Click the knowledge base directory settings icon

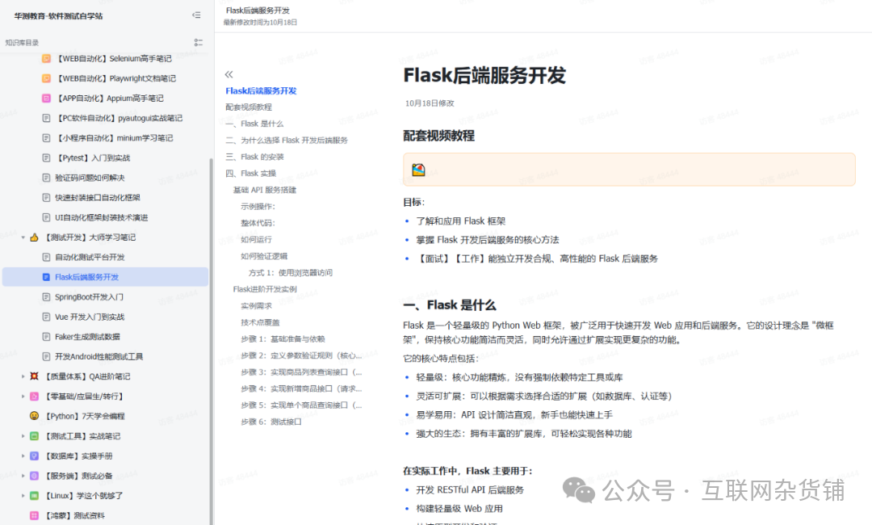click(x=198, y=42)
